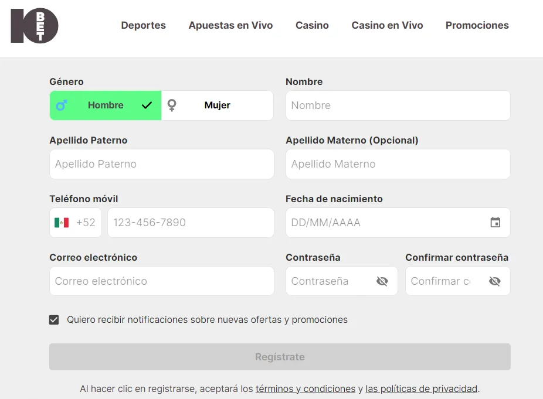Viewport: 543px width, 399px height.
Task: Open the country code selector showing +52
Action: [75, 223]
